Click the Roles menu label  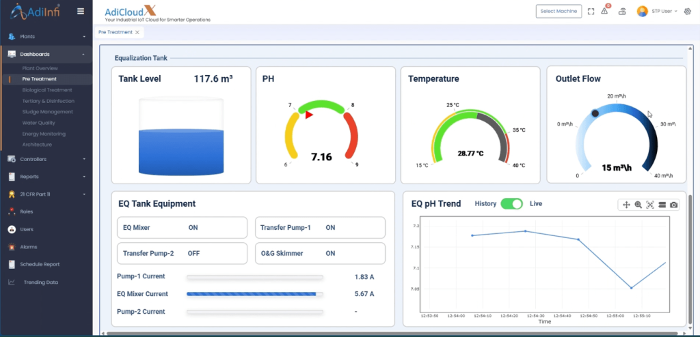27,211
